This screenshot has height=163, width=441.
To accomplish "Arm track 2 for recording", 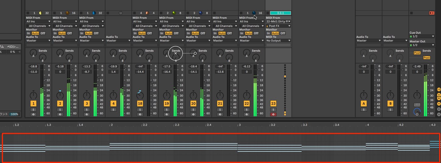I will pyautogui.click(x=60, y=114).
